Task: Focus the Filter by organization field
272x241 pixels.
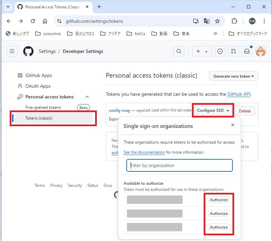Action: [179, 165]
